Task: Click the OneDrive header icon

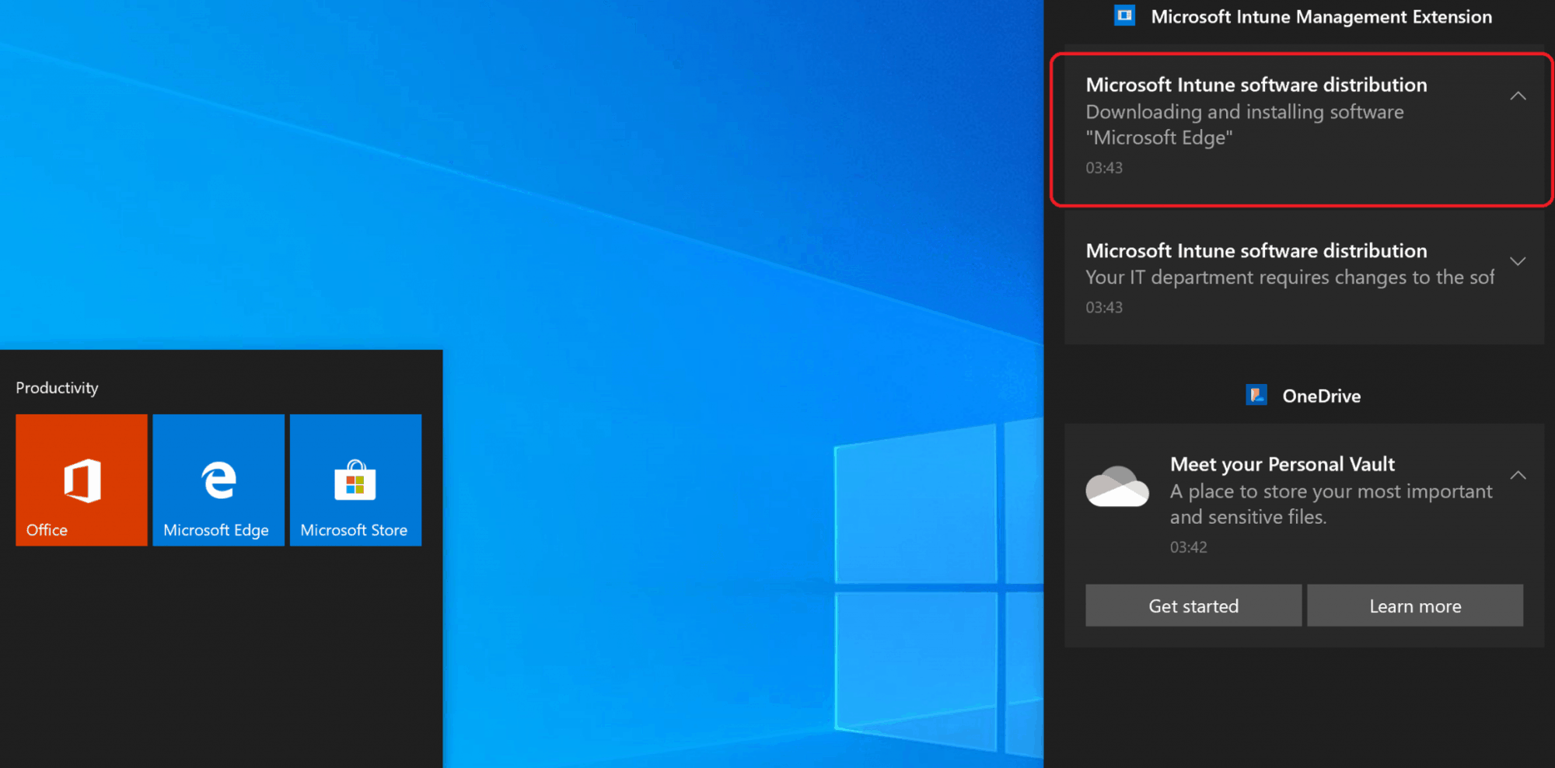Action: tap(1256, 396)
